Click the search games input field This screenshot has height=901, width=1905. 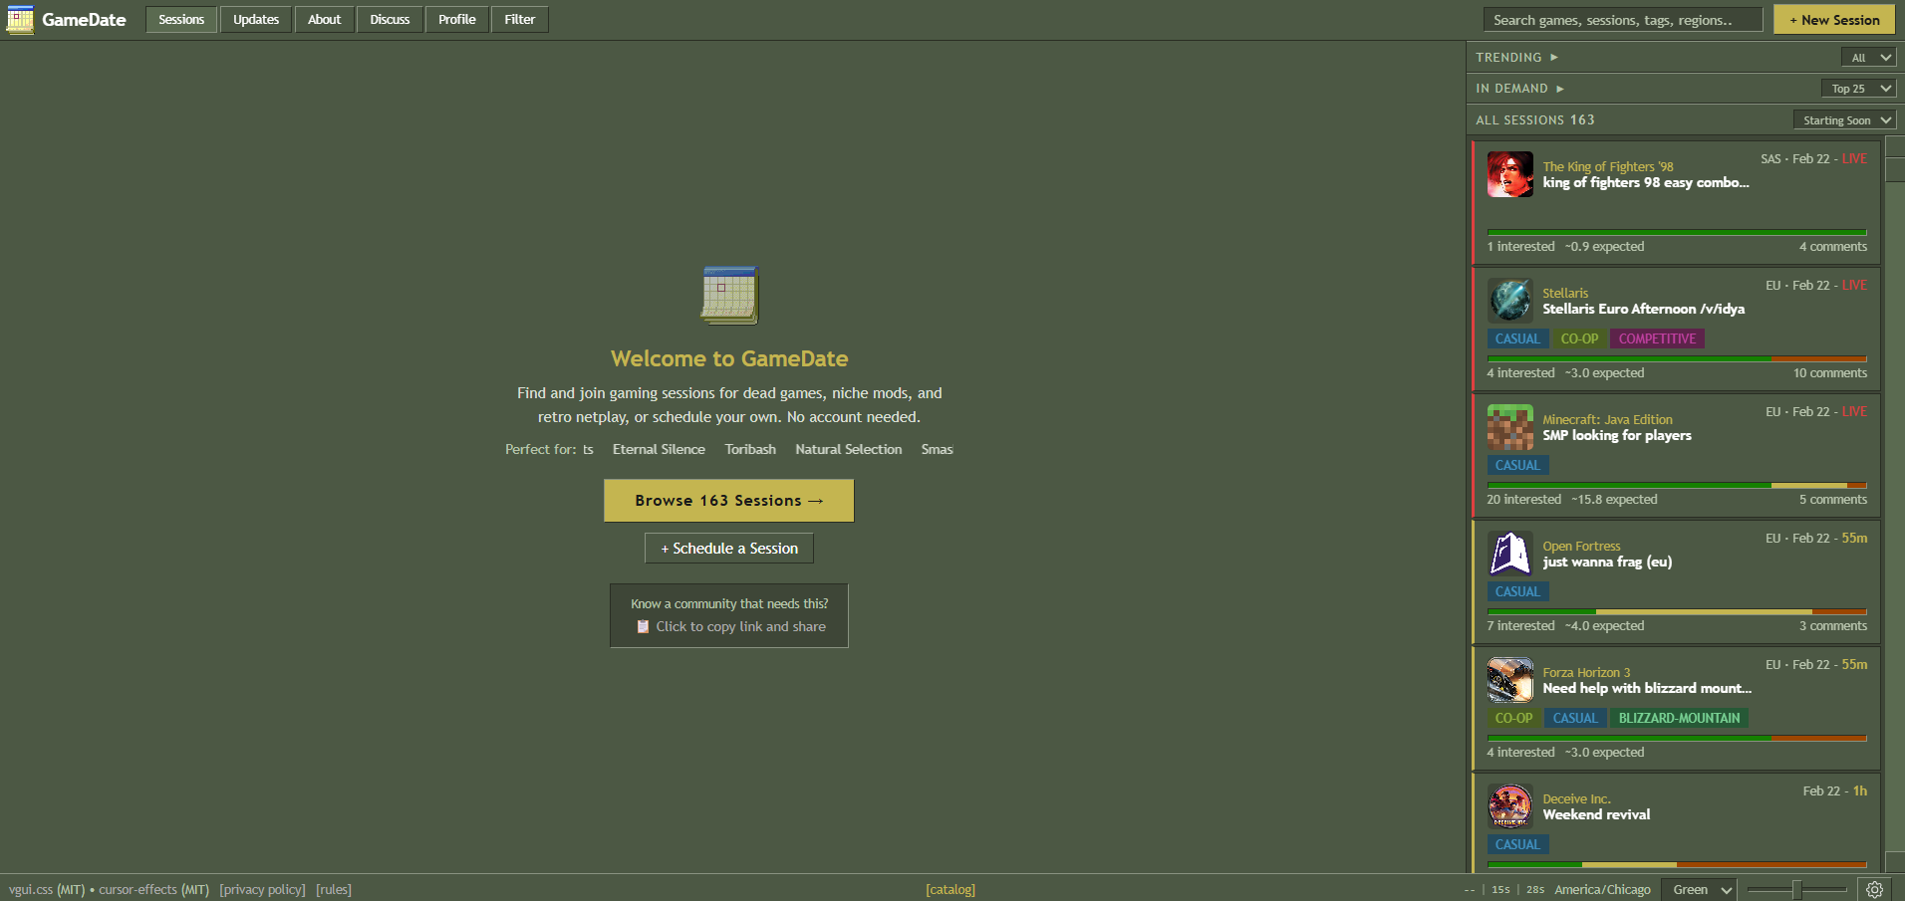pyautogui.click(x=1623, y=20)
